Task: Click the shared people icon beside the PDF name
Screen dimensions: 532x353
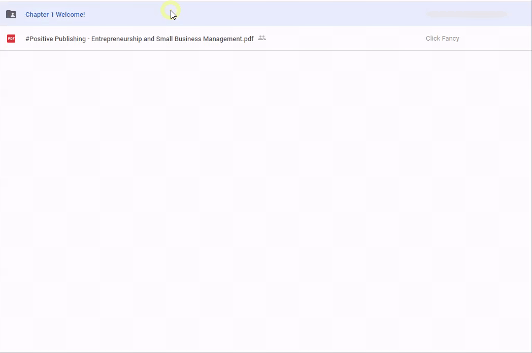Action: pos(262,38)
